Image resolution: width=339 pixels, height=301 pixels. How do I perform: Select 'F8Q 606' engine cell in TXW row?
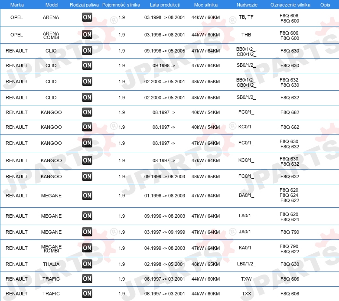[290, 279]
